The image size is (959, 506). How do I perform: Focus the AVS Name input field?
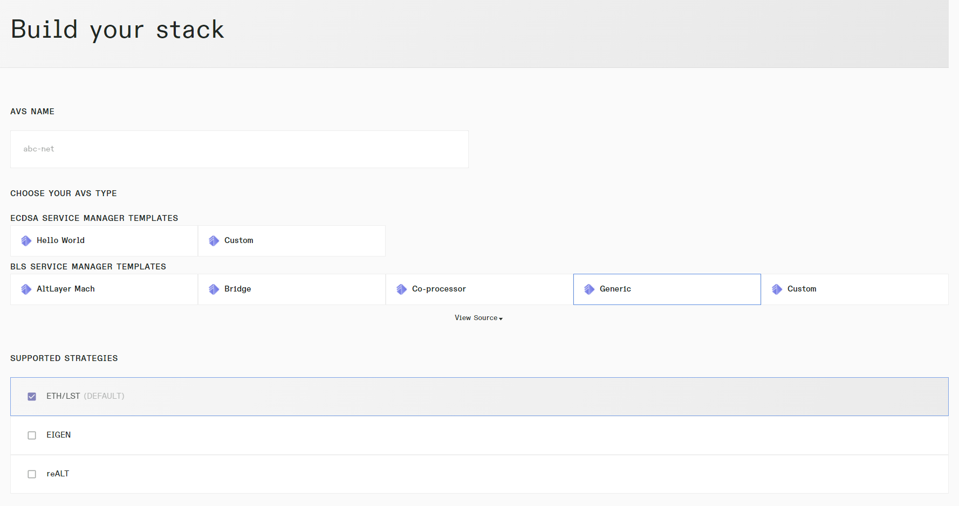point(239,149)
